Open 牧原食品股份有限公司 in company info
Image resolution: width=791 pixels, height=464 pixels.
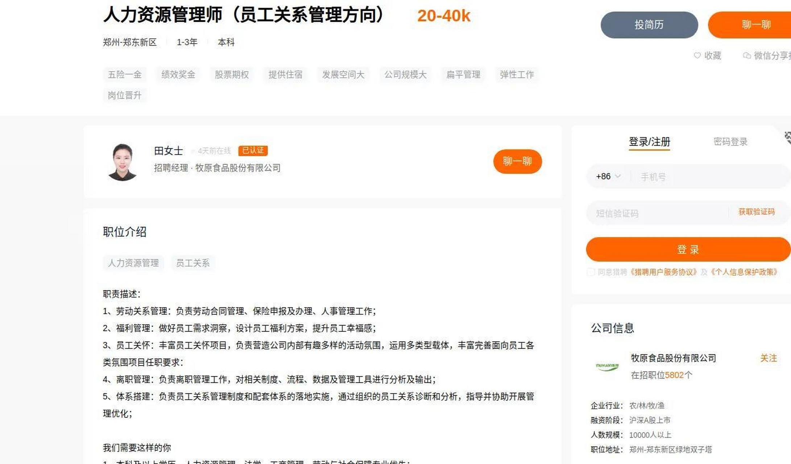[x=674, y=358]
